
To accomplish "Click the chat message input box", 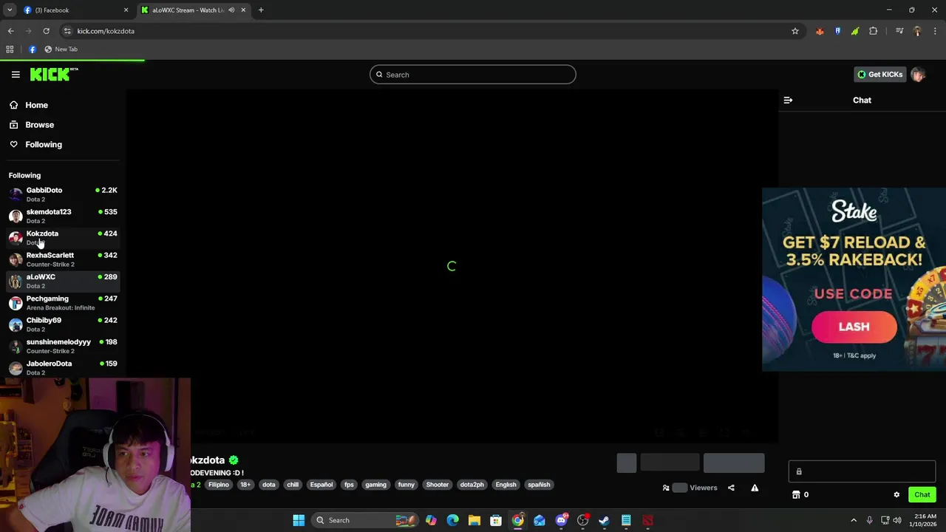I will 862,471.
